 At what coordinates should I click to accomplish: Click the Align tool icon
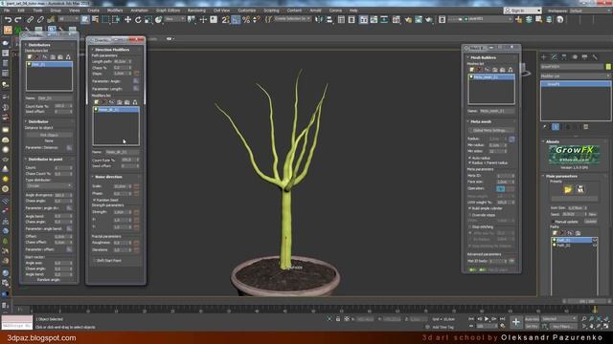[x=329, y=19]
